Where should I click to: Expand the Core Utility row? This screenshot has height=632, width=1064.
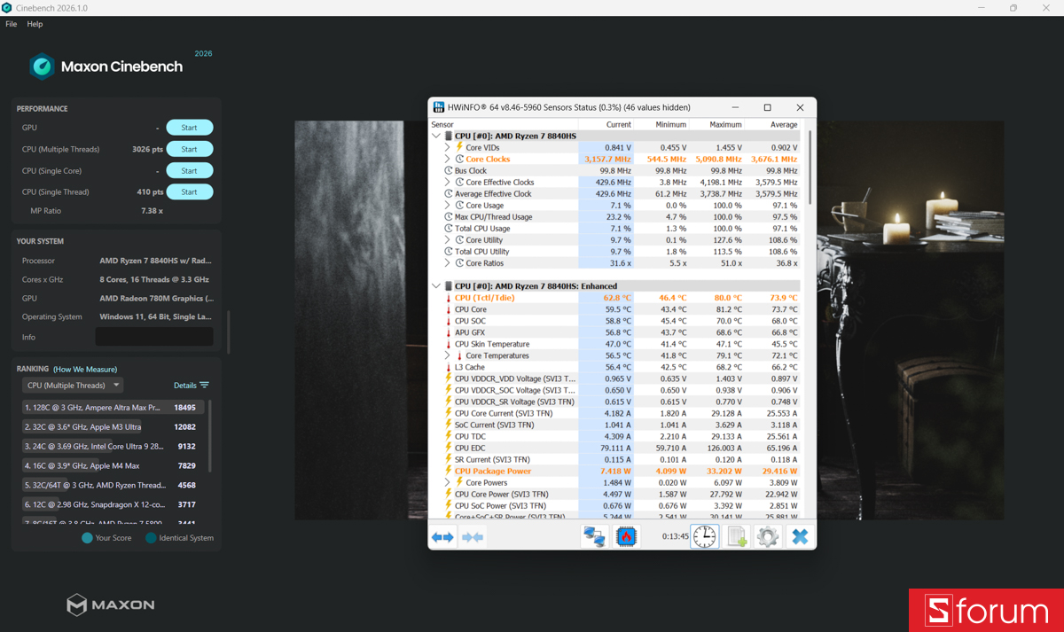(x=449, y=239)
